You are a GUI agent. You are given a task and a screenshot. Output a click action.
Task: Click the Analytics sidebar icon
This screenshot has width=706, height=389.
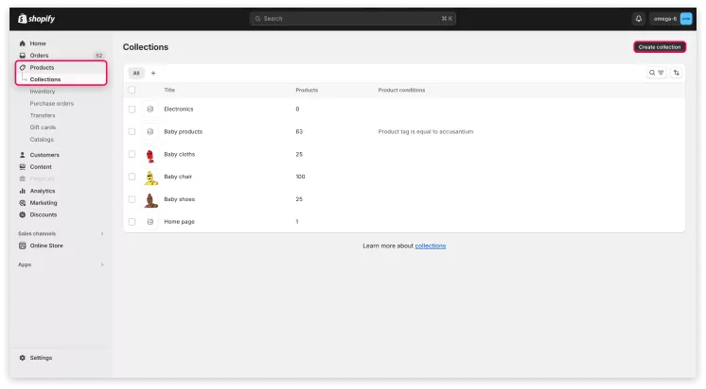[x=23, y=191]
